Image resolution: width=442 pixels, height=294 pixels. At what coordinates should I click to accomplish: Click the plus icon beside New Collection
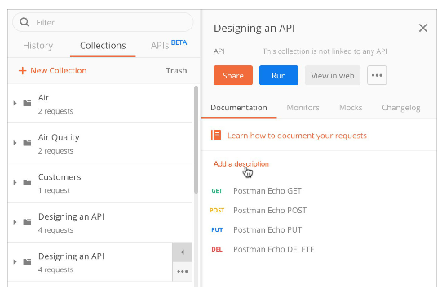click(22, 70)
